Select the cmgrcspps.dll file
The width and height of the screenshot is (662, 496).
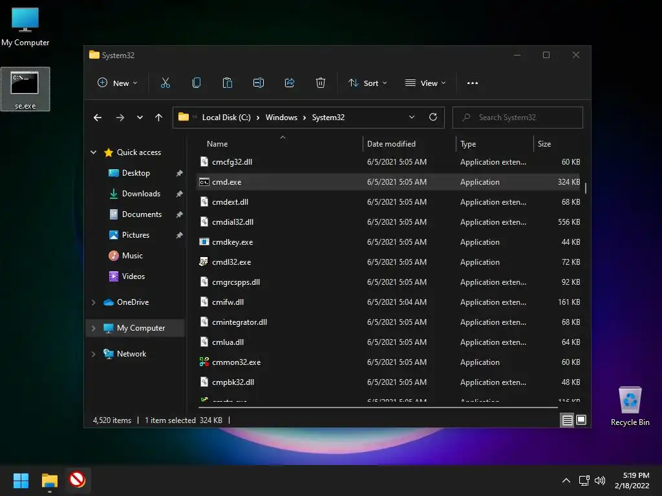pyautogui.click(x=235, y=282)
